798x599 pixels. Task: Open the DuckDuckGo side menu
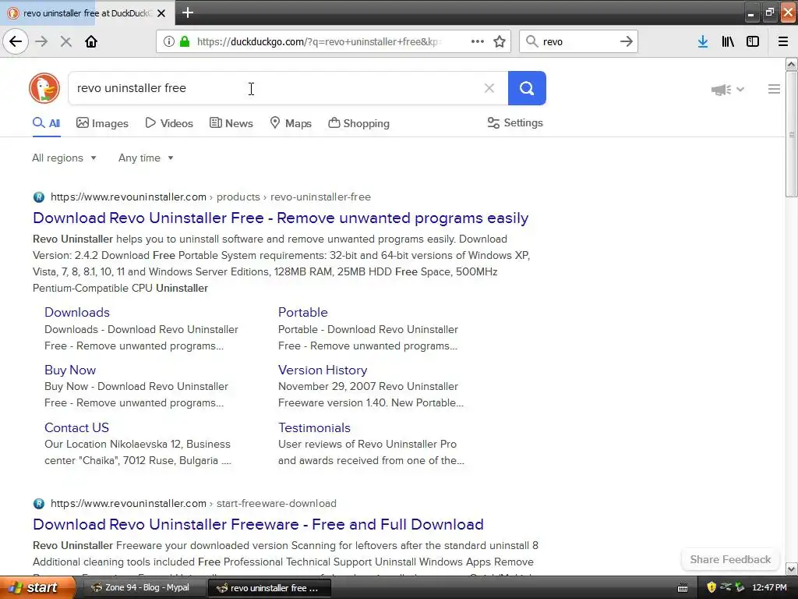point(774,89)
